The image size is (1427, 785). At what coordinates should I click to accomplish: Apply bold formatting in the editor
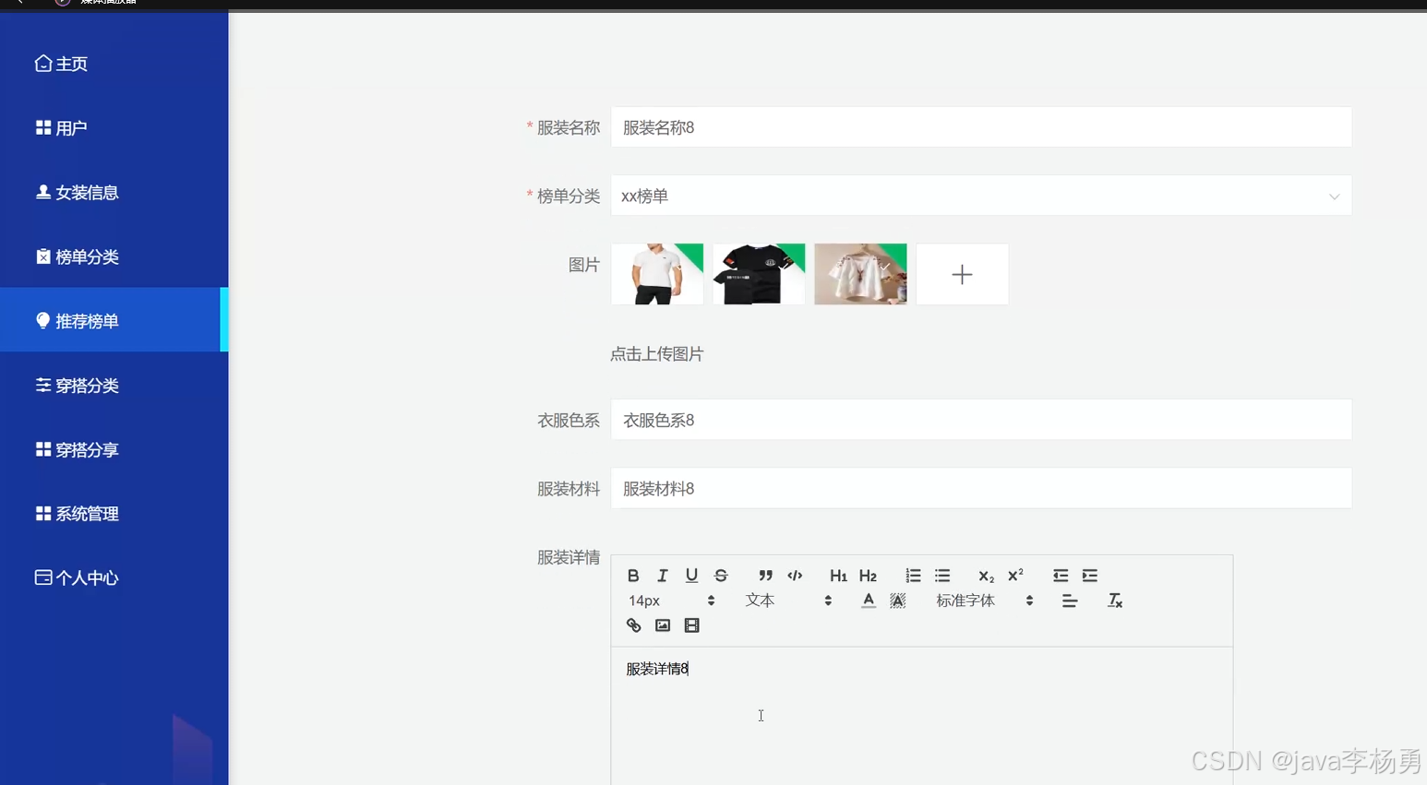click(x=633, y=575)
